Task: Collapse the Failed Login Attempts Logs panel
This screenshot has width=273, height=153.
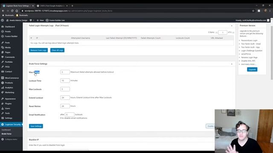Action: (x=232, y=25)
